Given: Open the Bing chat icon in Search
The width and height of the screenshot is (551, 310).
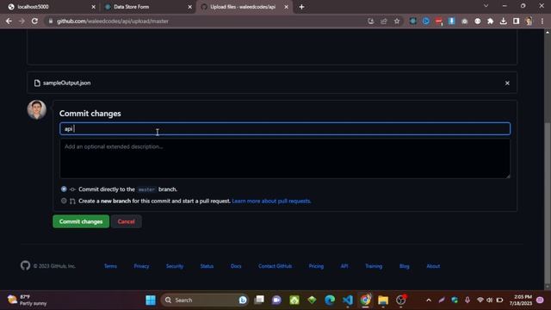Looking at the screenshot, I should [x=243, y=300].
